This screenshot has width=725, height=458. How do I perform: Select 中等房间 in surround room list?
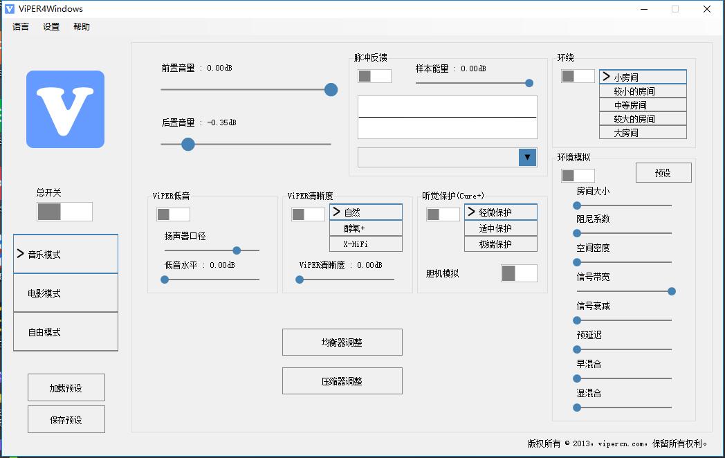tap(643, 105)
